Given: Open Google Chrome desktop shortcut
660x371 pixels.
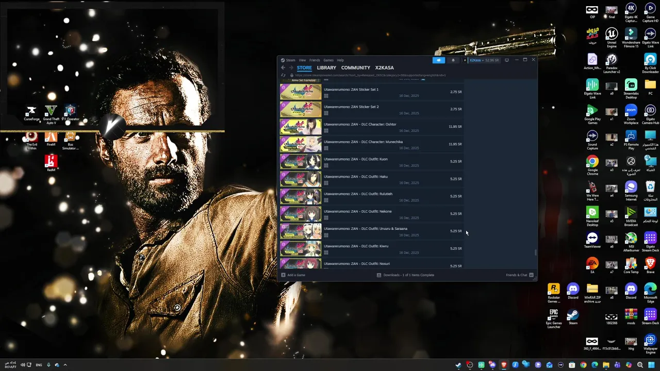Looking at the screenshot, I should pos(592,166).
